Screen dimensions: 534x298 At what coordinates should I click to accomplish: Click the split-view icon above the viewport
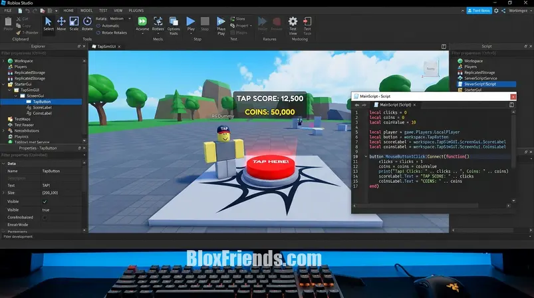tap(444, 47)
